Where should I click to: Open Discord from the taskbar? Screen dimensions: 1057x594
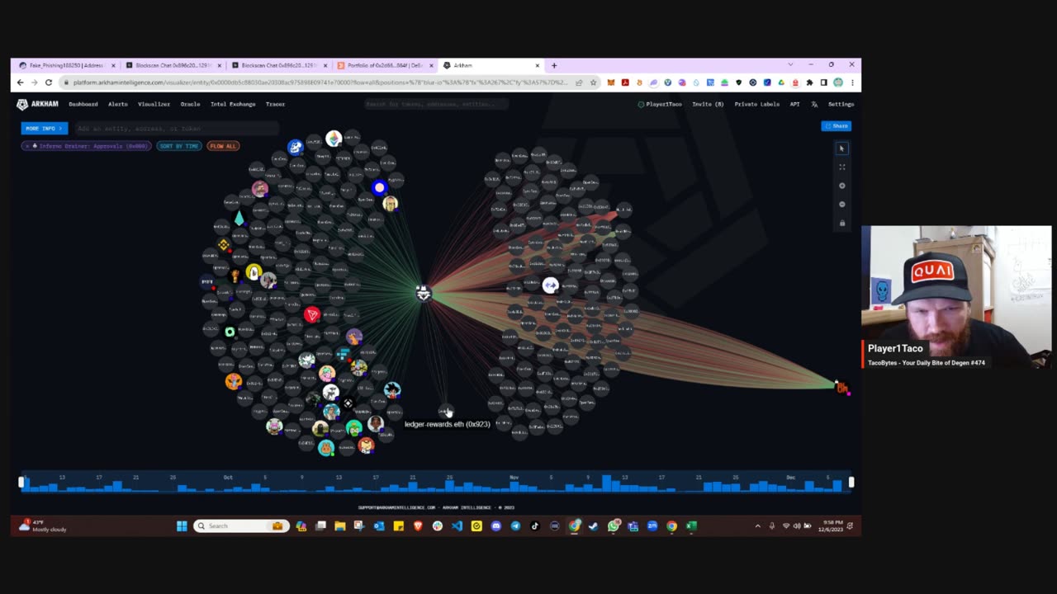click(495, 526)
